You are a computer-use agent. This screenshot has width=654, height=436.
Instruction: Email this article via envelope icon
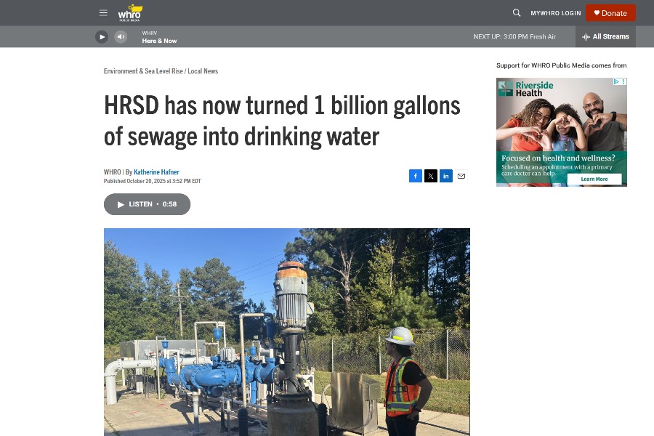click(x=461, y=176)
